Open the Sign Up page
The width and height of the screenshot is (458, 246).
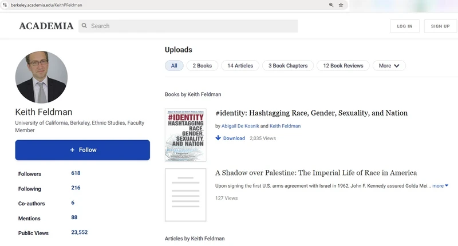pos(440,26)
